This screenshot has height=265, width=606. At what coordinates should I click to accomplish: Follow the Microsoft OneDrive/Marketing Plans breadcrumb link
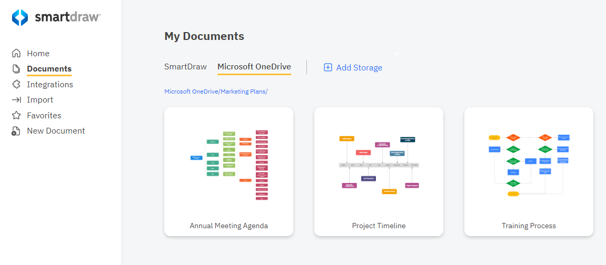click(x=216, y=91)
